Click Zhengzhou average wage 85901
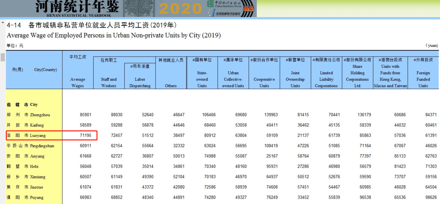Viewport: 440px width, 204px height. (x=86, y=115)
